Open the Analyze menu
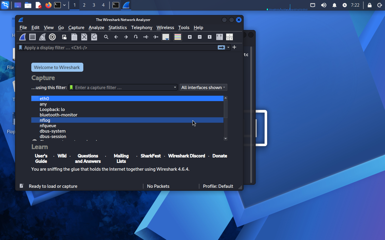This screenshot has height=240, width=385. coord(96,28)
